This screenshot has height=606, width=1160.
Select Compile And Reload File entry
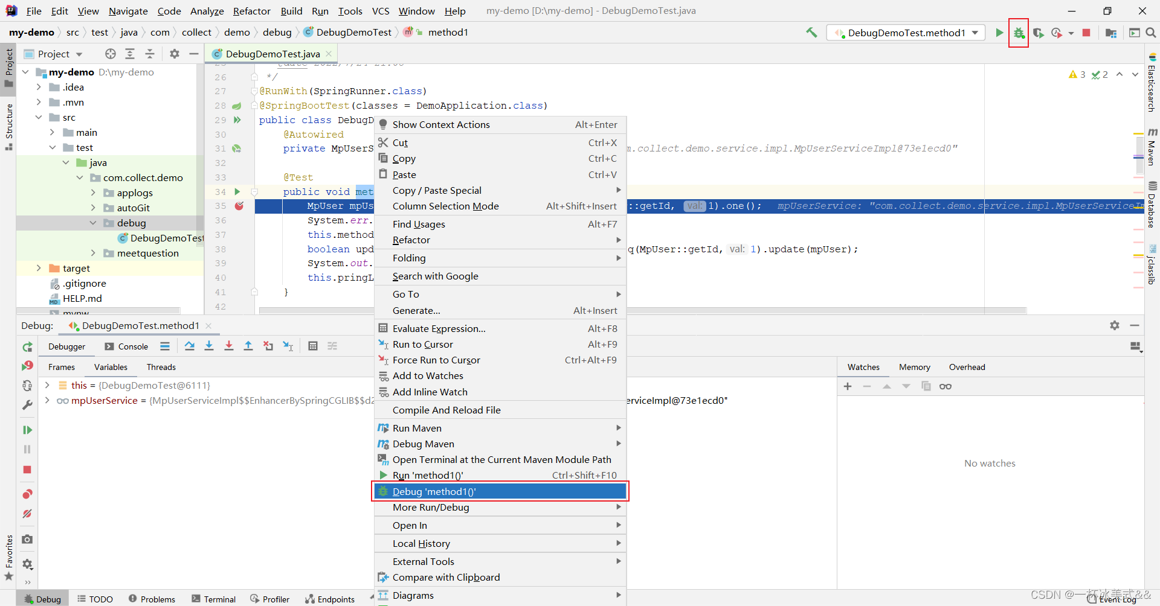500,410
